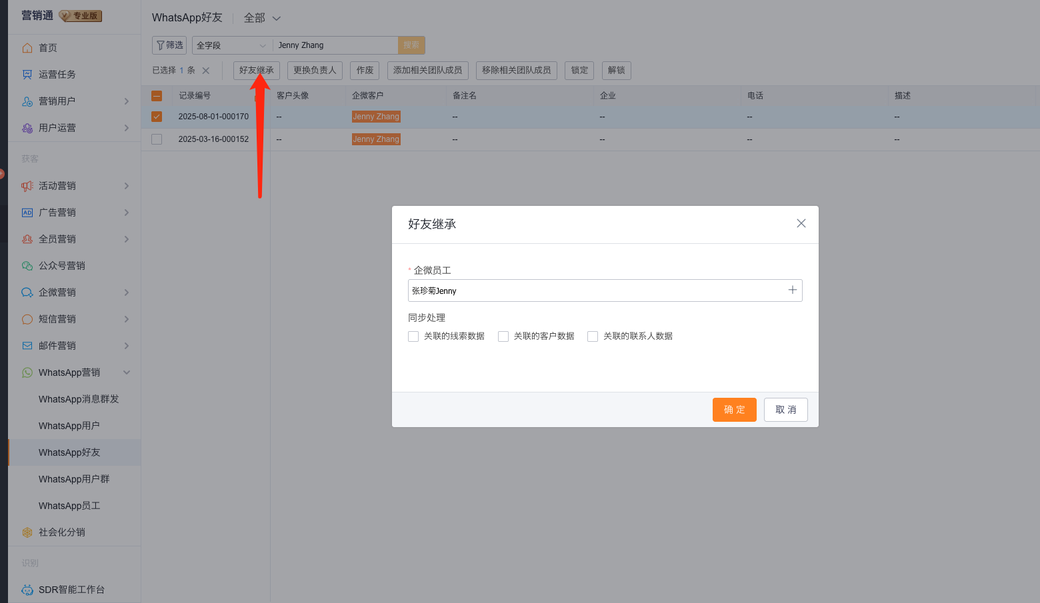The height and width of the screenshot is (603, 1040).
Task: Click the 运营任务 icon in sidebar
Action: [x=27, y=75]
